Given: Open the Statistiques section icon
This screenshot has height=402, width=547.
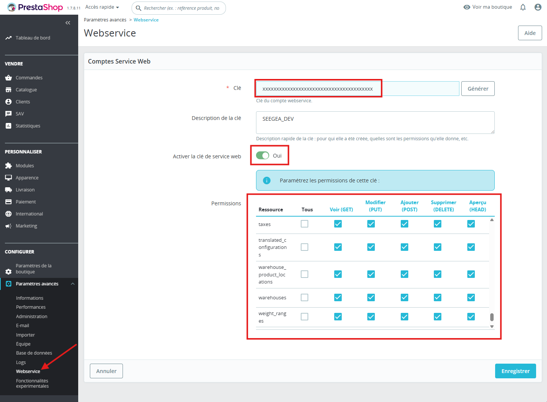Looking at the screenshot, I should [x=9, y=126].
